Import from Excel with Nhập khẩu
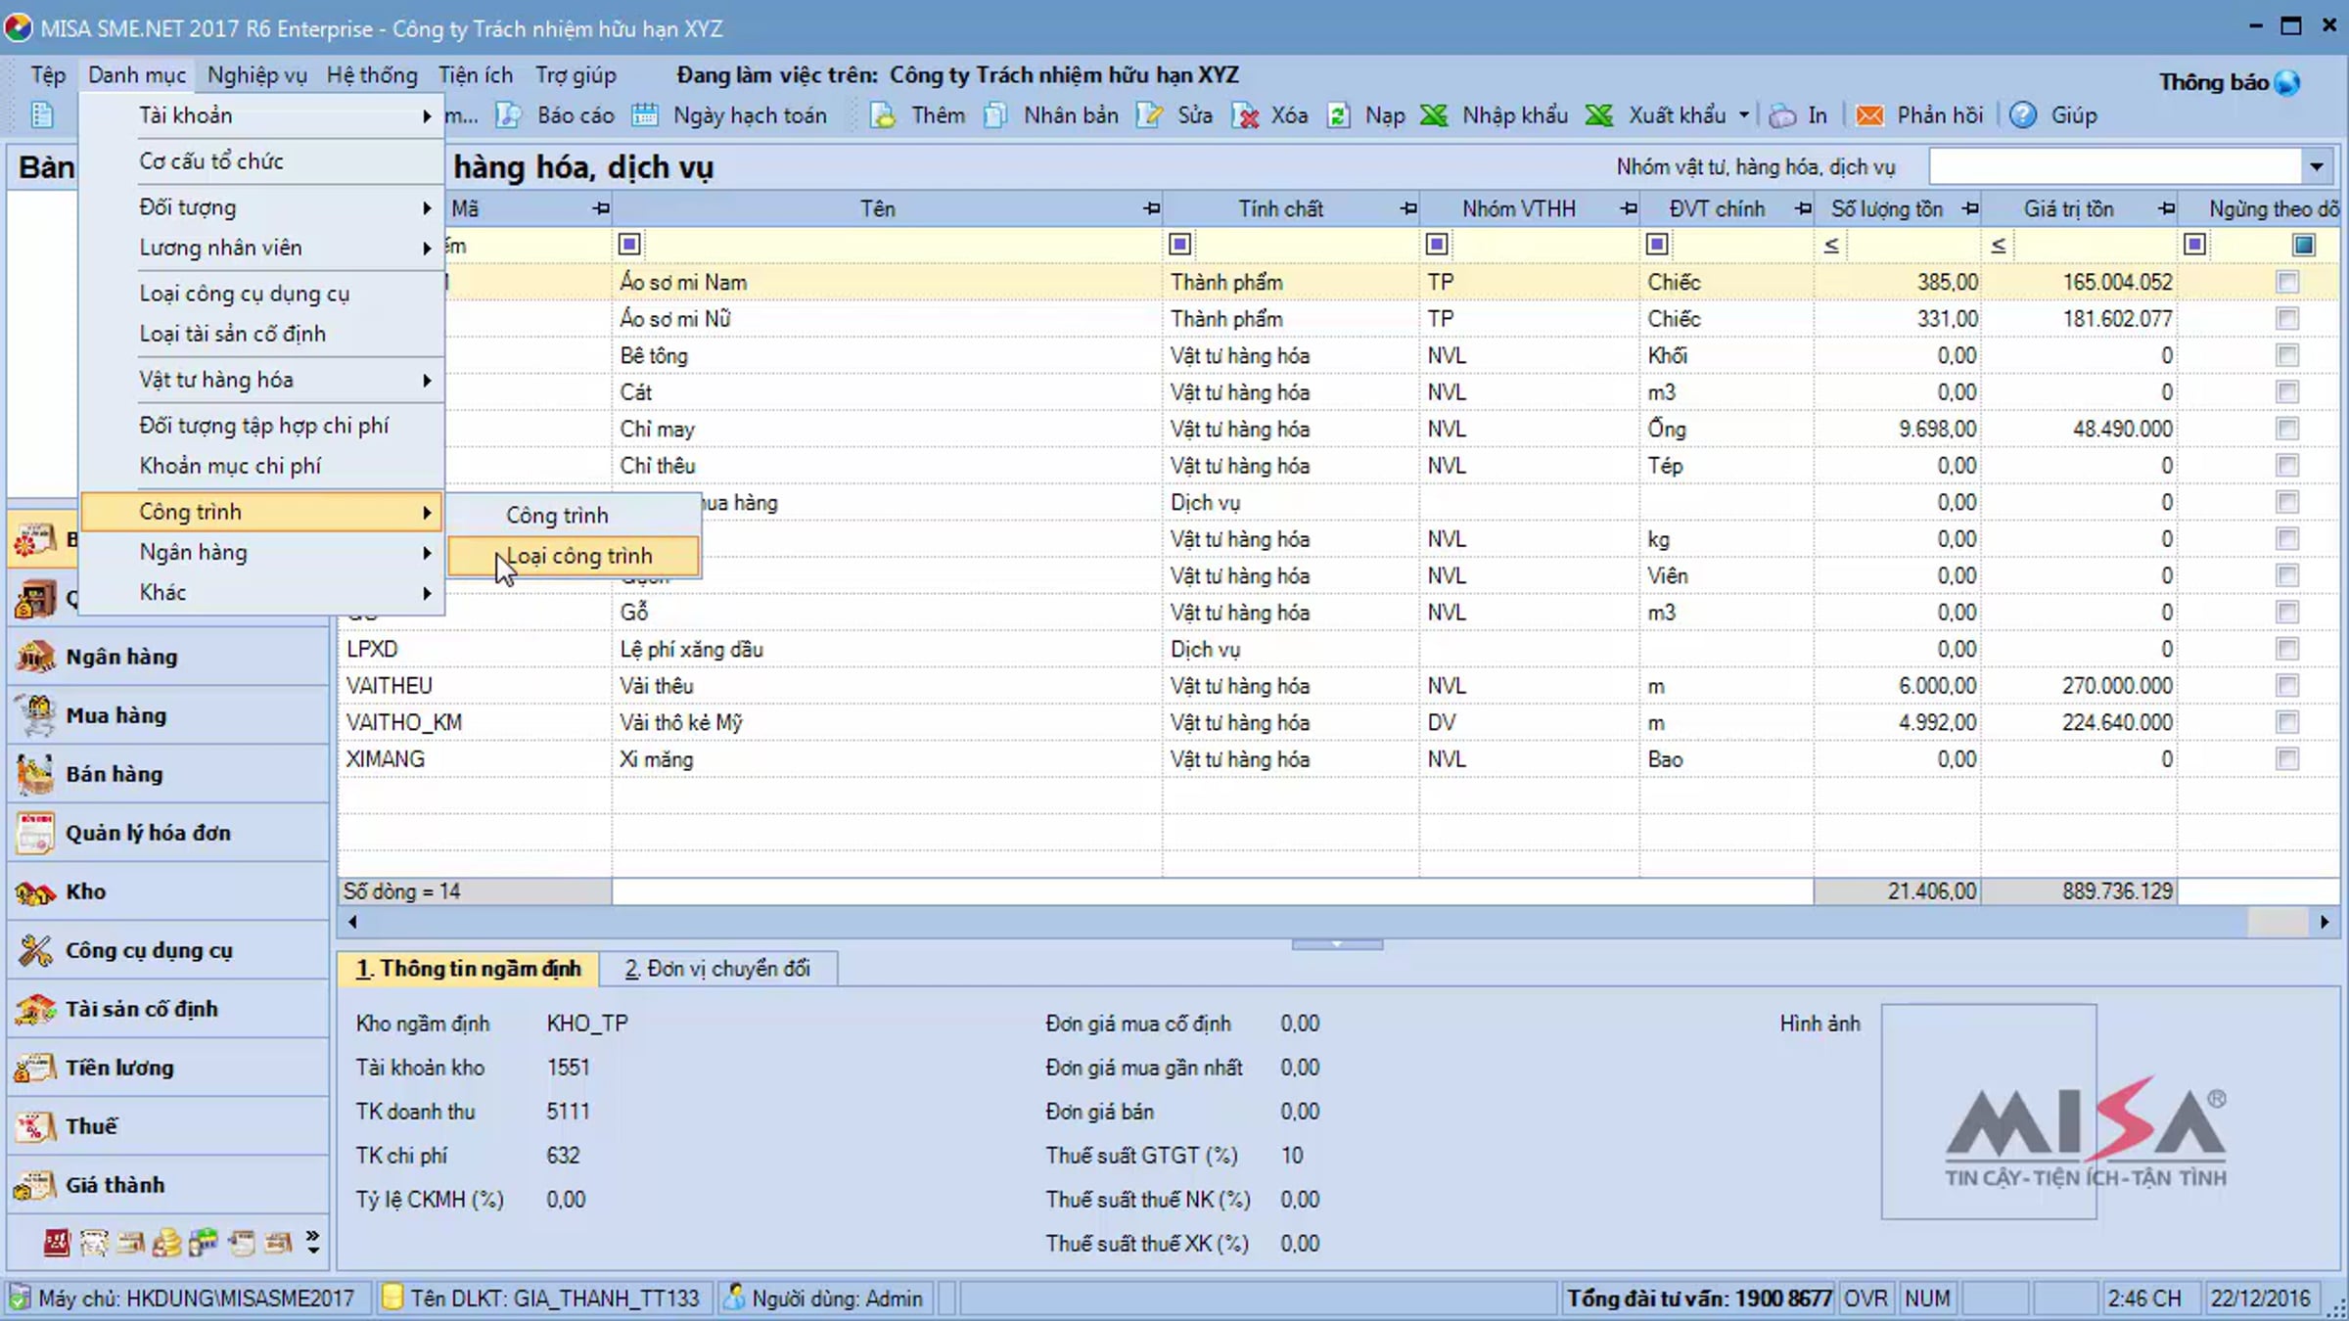This screenshot has width=2349, height=1321. tap(1495, 115)
